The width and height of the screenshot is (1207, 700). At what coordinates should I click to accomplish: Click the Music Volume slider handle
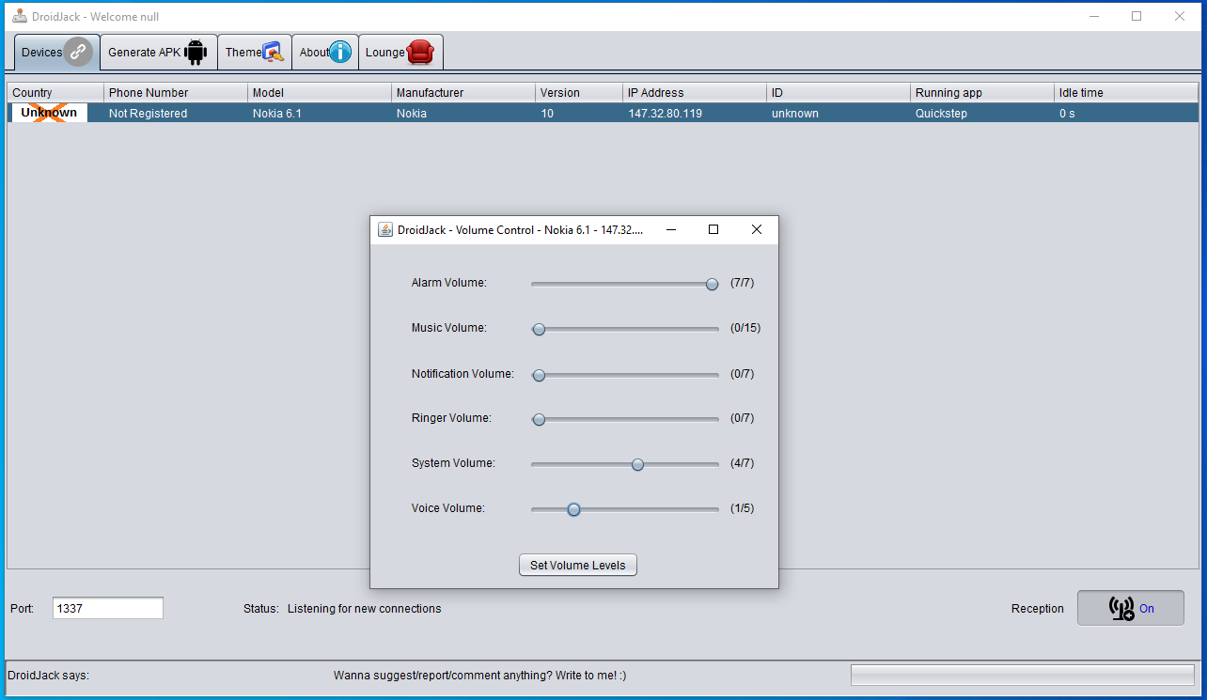click(539, 329)
